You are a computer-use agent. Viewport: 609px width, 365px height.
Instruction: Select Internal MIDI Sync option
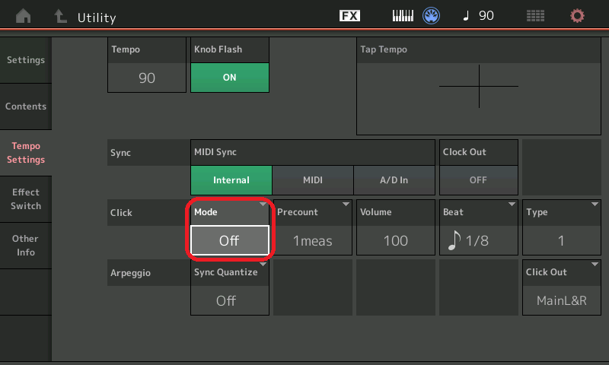pos(231,180)
